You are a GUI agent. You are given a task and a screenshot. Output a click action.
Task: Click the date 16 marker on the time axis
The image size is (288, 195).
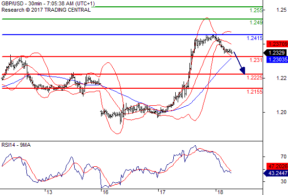[105, 192]
